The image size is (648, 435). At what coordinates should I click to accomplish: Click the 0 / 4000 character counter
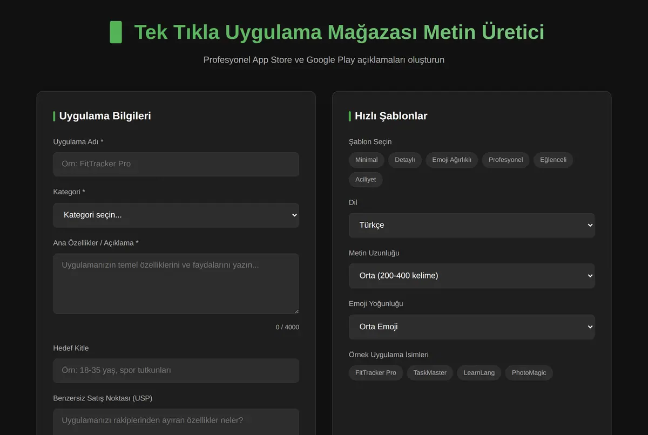tap(287, 327)
